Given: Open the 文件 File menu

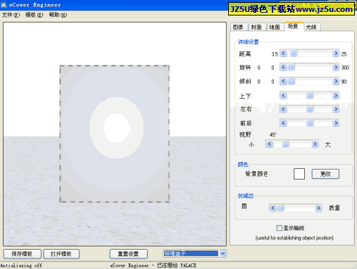Looking at the screenshot, I should click(11, 15).
